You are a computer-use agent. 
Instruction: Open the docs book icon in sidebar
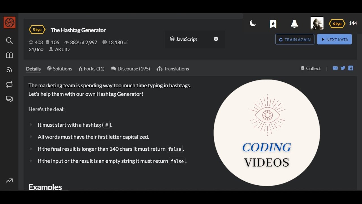click(x=9, y=55)
